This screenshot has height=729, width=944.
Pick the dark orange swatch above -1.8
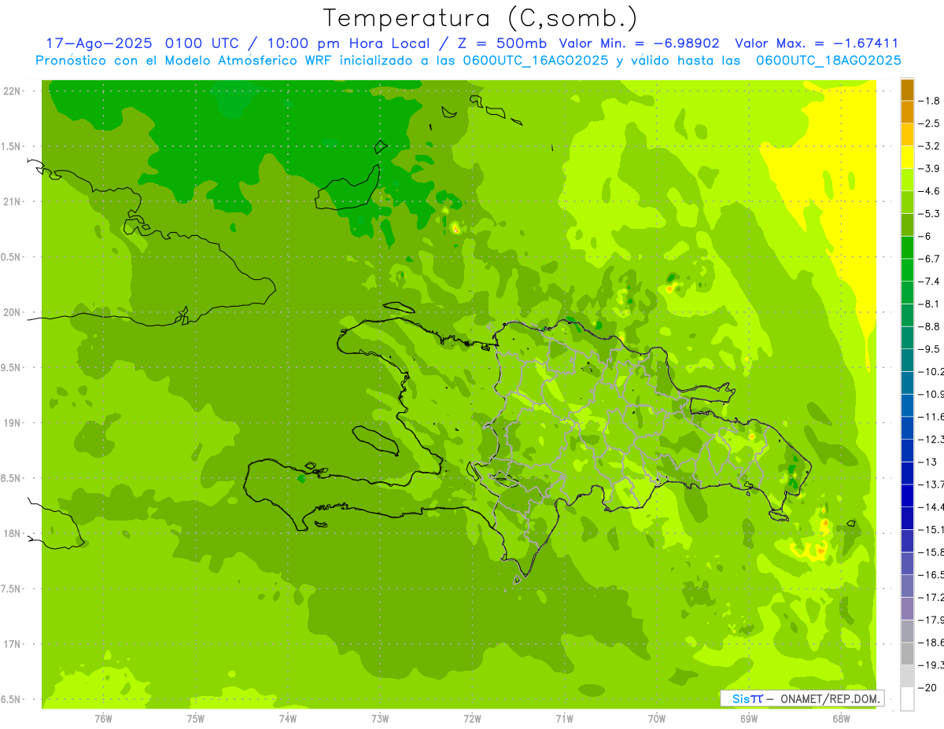click(907, 90)
